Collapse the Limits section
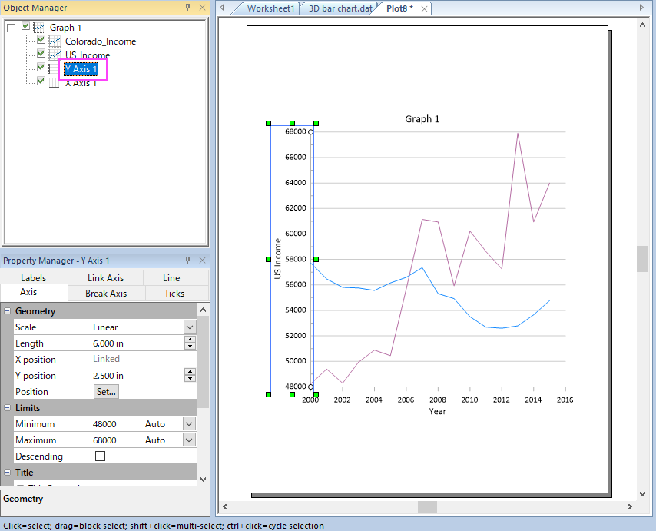The width and height of the screenshot is (656, 531). click(8, 408)
